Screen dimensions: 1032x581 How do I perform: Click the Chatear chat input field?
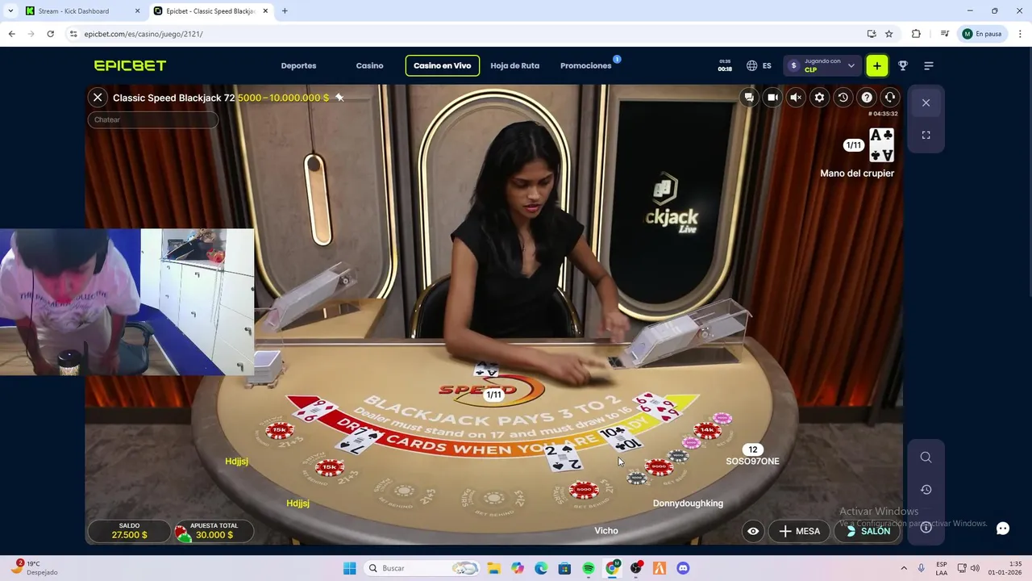pos(152,119)
